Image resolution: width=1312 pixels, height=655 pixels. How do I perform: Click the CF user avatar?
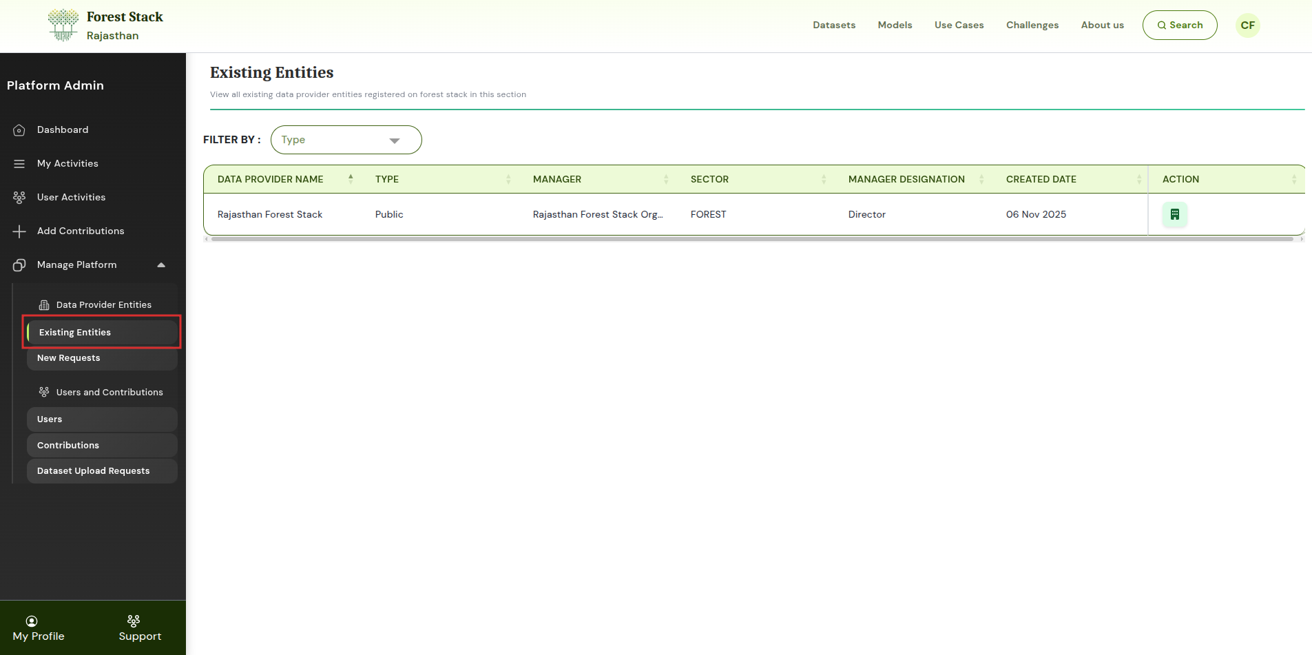1247,25
